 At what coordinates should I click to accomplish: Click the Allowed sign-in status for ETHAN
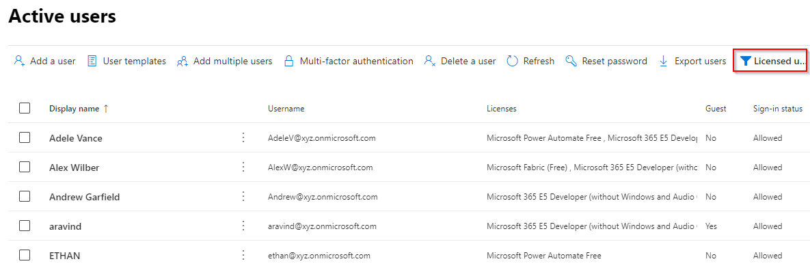click(x=768, y=256)
